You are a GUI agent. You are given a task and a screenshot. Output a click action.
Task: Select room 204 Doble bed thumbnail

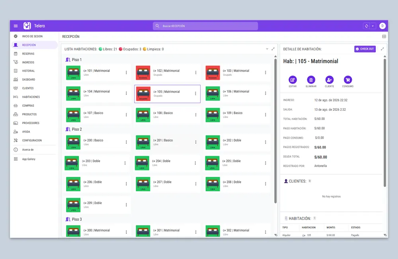tap(142, 163)
